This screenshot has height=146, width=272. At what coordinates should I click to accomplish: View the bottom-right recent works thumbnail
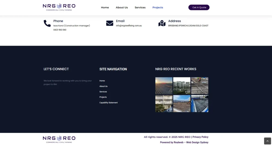coord(200,103)
